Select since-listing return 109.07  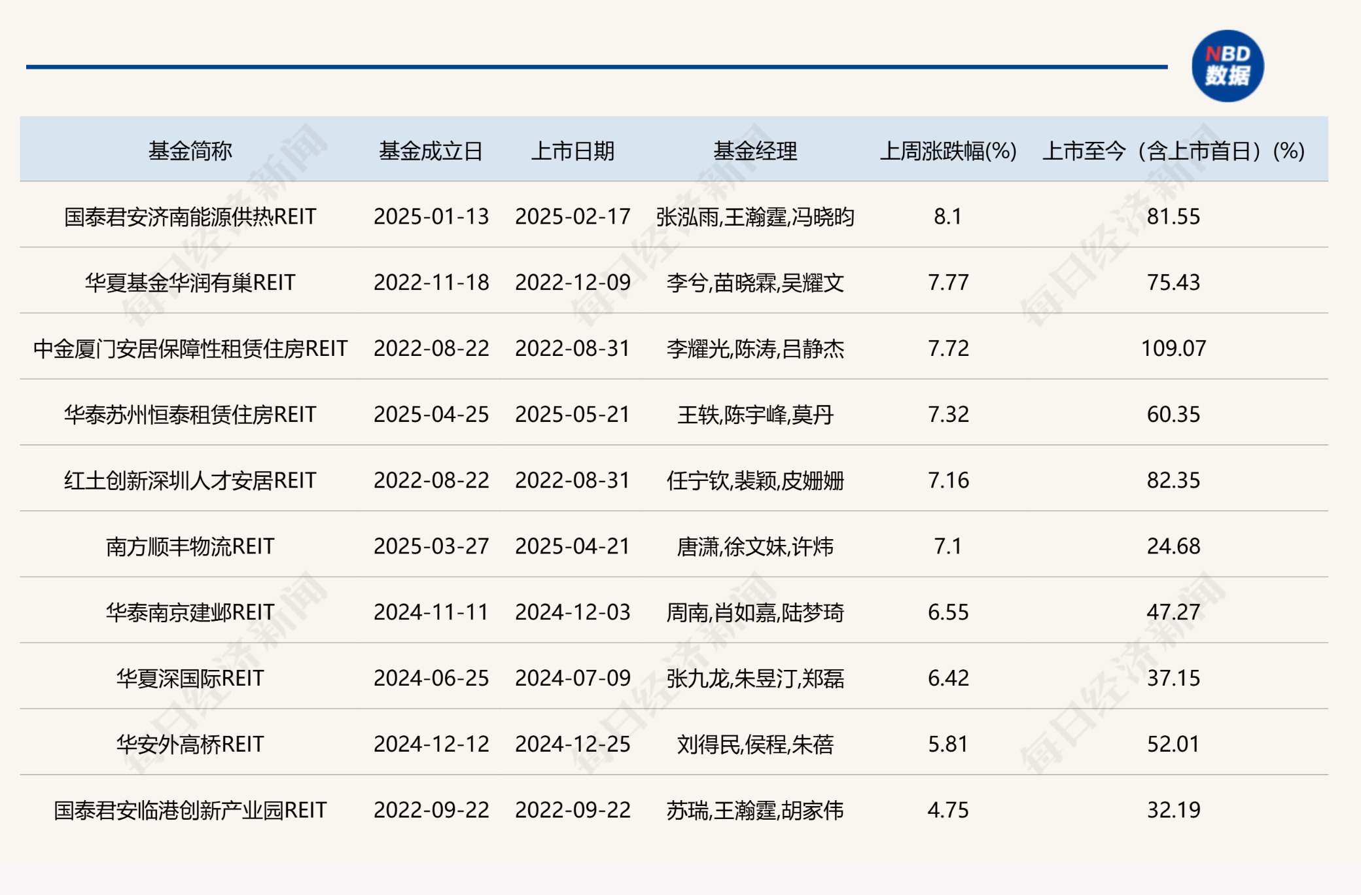1174,349
